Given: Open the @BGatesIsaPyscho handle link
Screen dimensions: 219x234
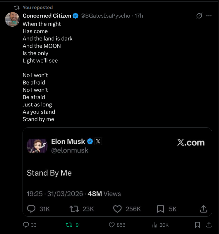Looking at the screenshot, I should tap(105, 16).
